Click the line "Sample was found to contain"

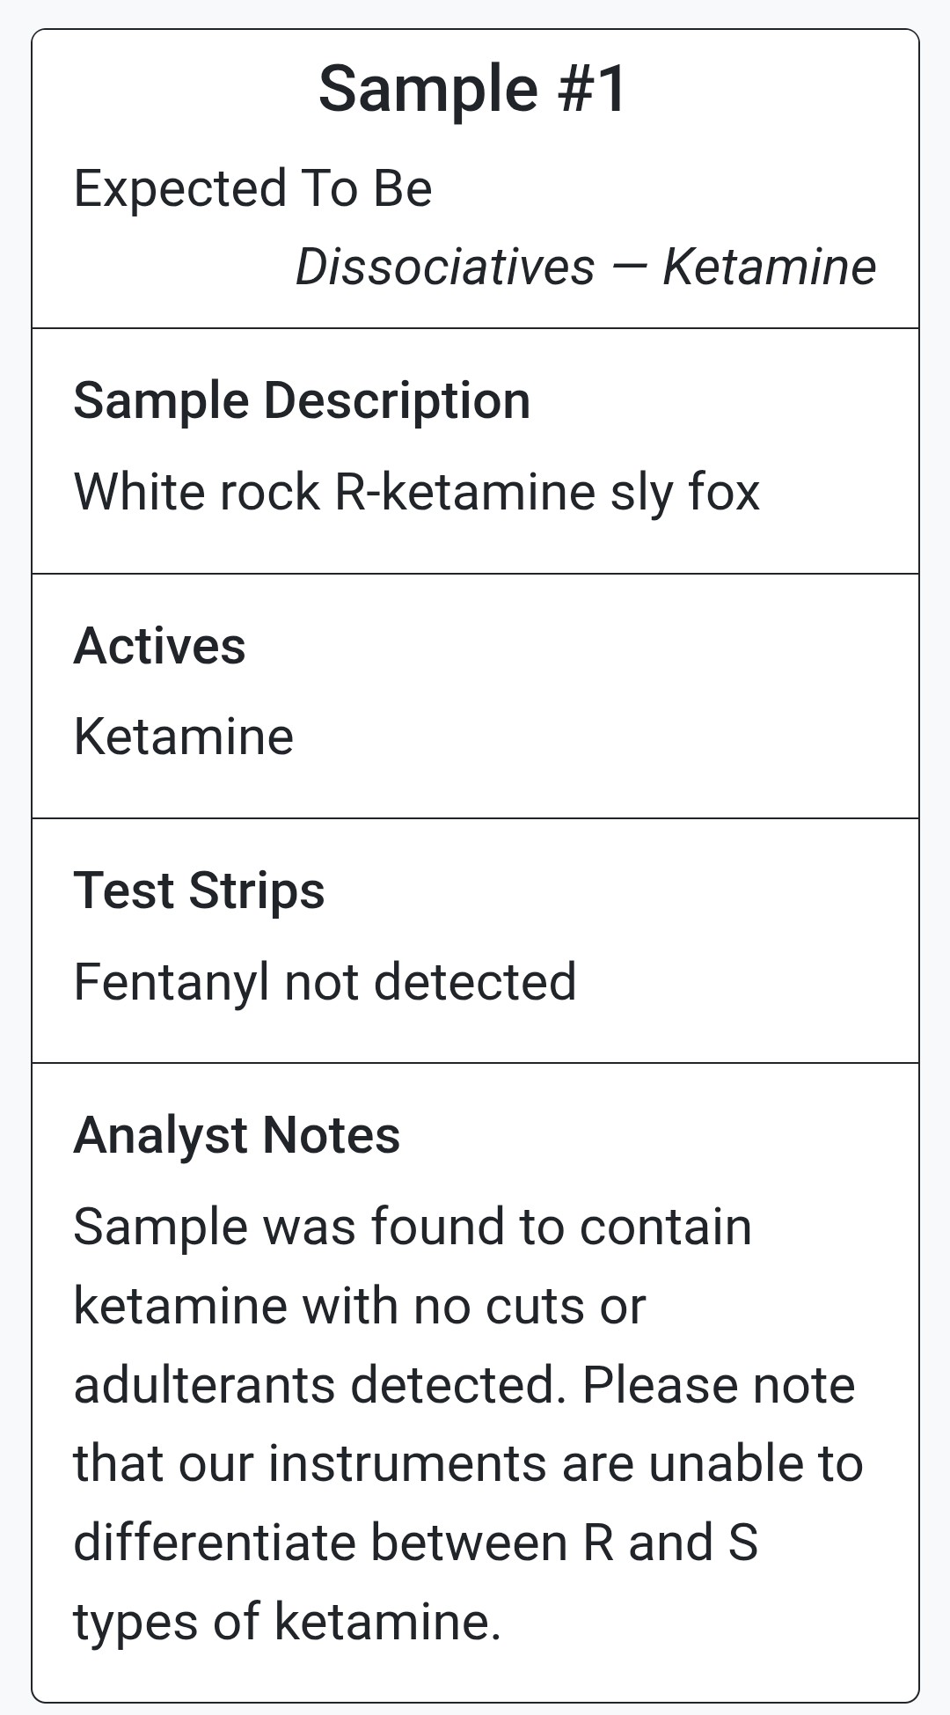click(412, 1227)
